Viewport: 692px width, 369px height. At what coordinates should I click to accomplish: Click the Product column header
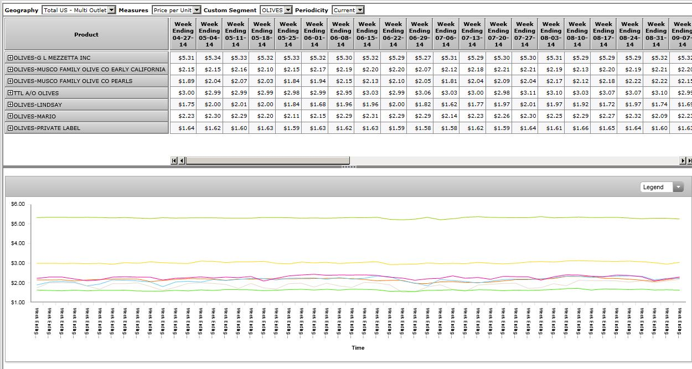tap(86, 34)
